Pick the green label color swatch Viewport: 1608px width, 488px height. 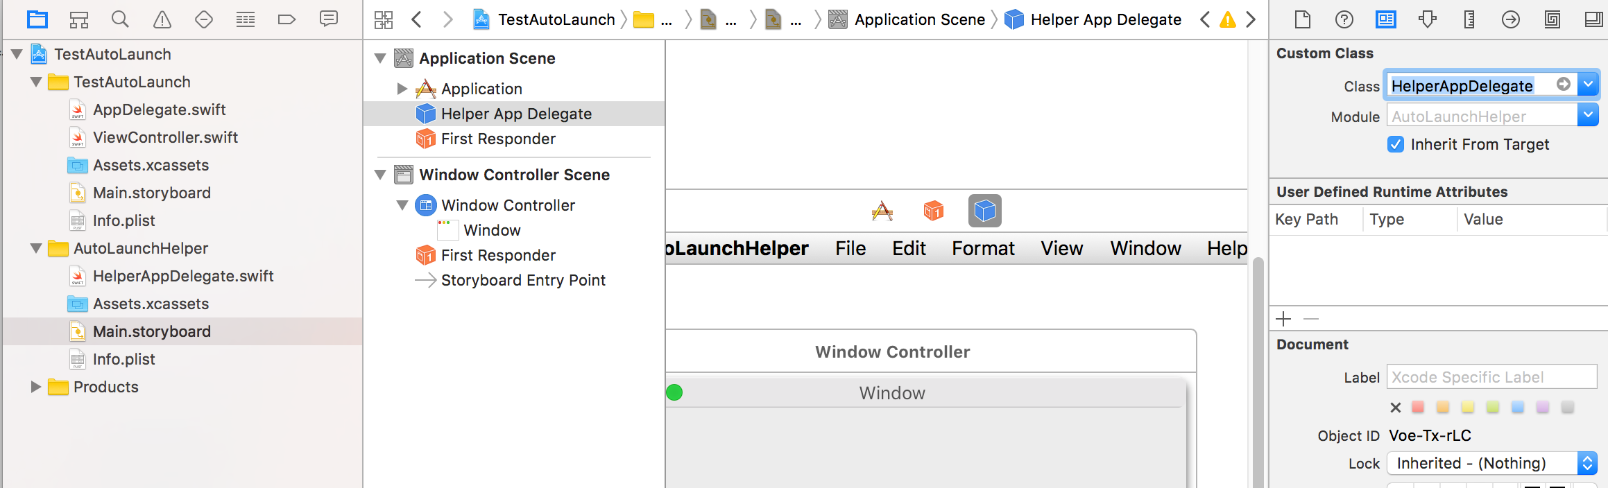(x=1493, y=407)
